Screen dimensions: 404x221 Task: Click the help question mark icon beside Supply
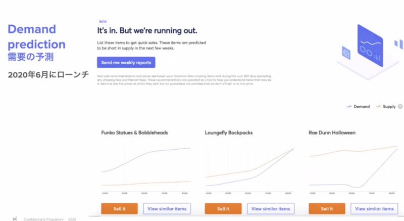400,107
